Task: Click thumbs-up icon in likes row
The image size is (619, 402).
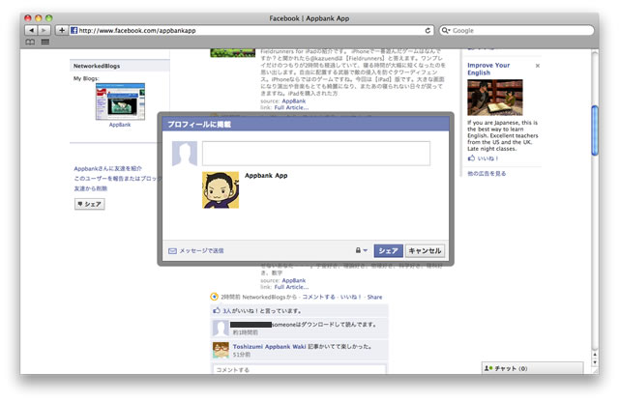Action: tap(217, 310)
